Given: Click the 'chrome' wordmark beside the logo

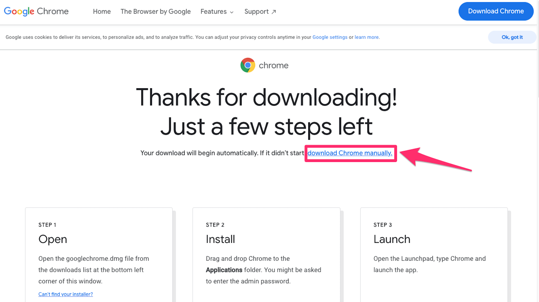Looking at the screenshot, I should 274,65.
